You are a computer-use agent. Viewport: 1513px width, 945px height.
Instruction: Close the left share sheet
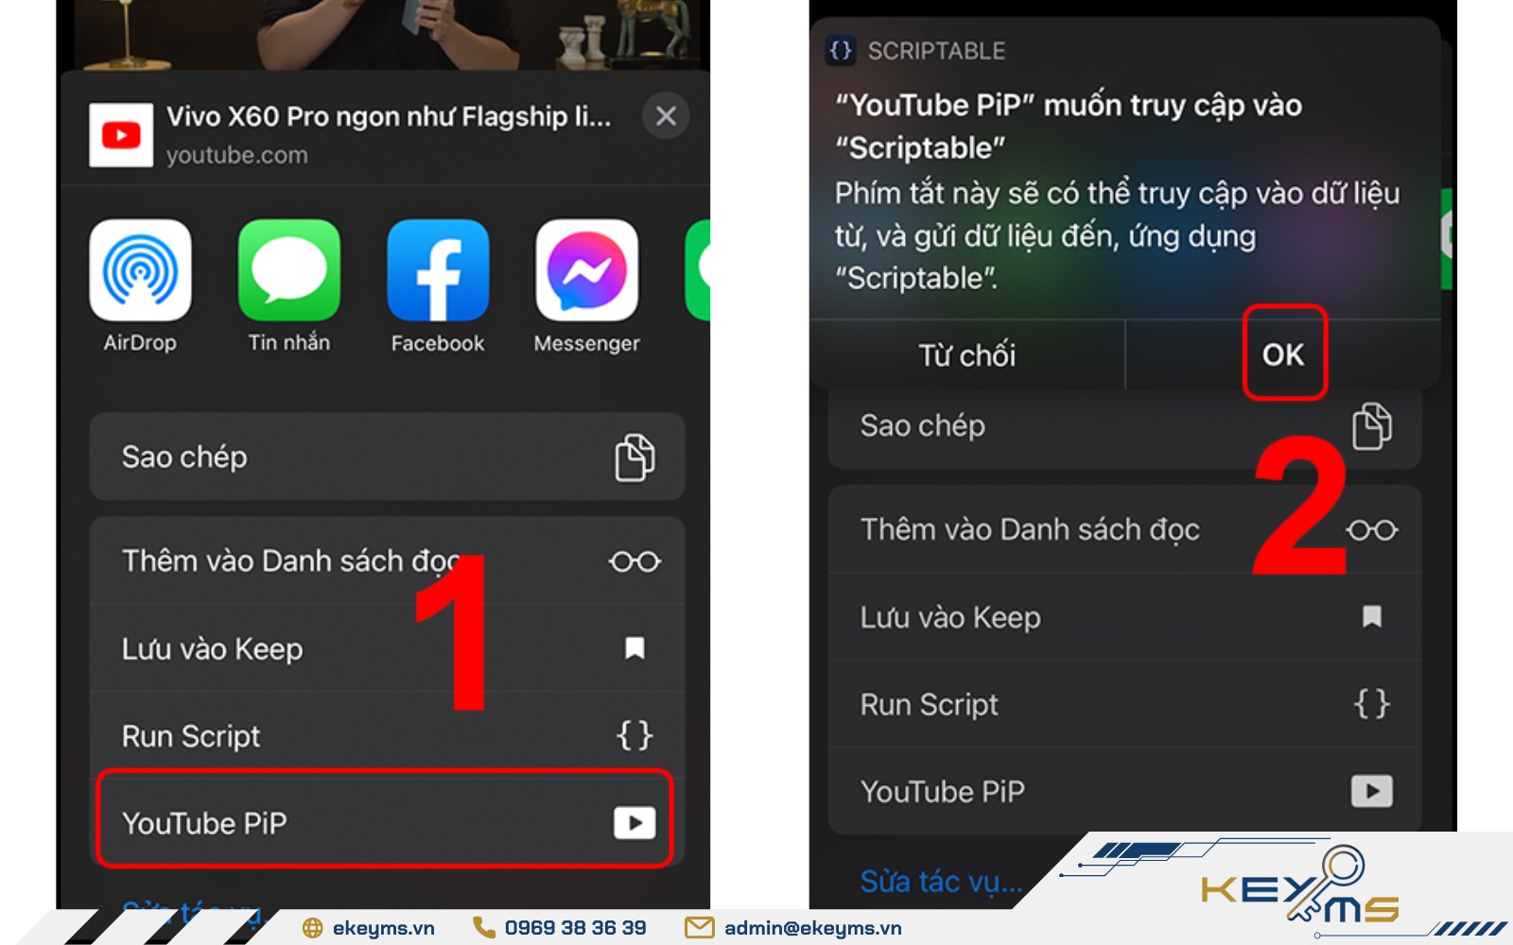coord(666,116)
